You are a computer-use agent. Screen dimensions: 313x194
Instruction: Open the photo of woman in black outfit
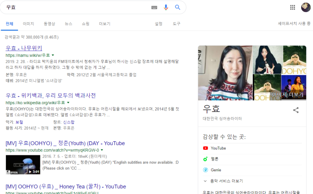pos(268,60)
